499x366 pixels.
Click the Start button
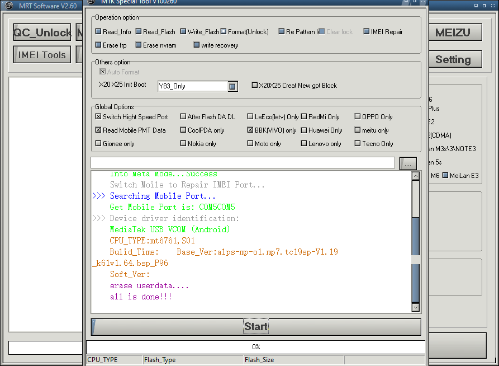coord(256,327)
